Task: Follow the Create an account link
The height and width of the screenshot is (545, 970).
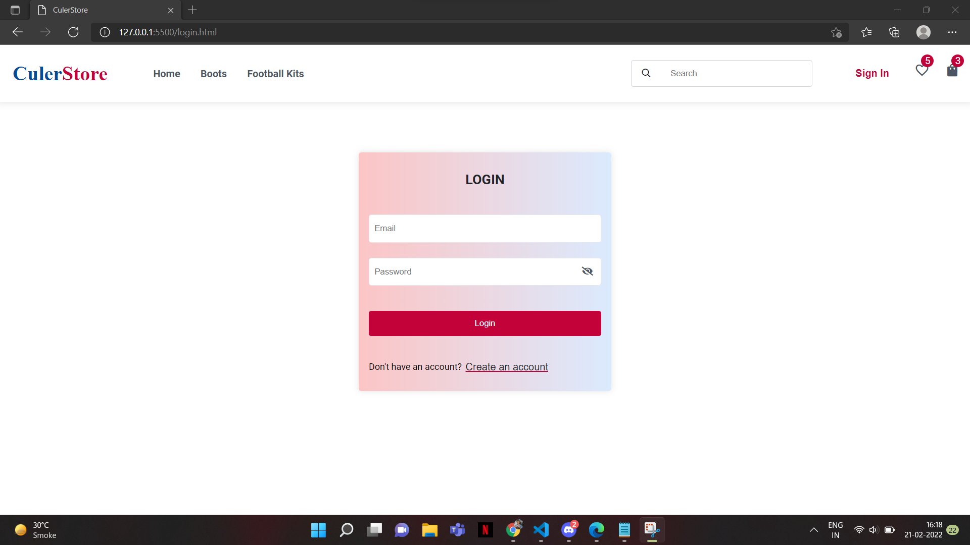Action: (x=507, y=367)
